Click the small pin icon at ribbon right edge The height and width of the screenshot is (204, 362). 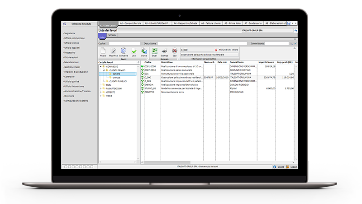click(295, 48)
